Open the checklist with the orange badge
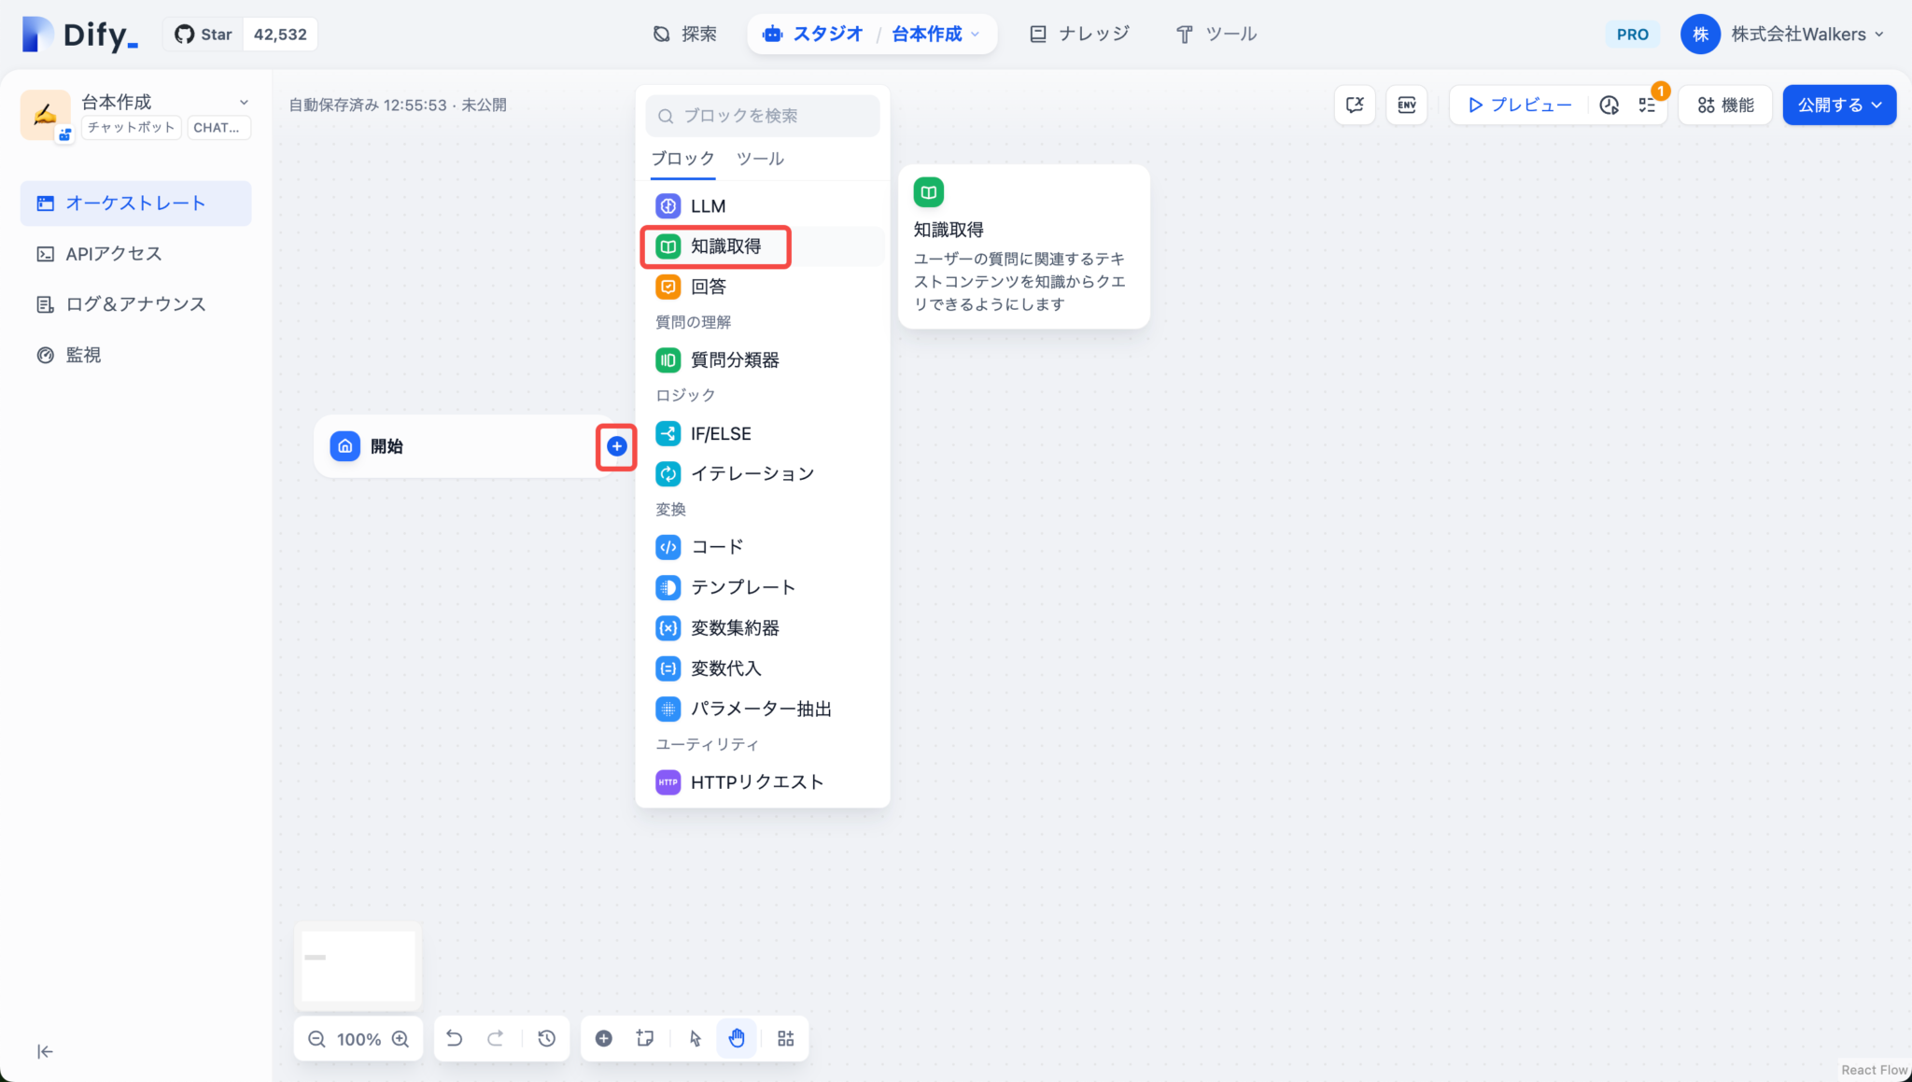 pyautogui.click(x=1648, y=105)
